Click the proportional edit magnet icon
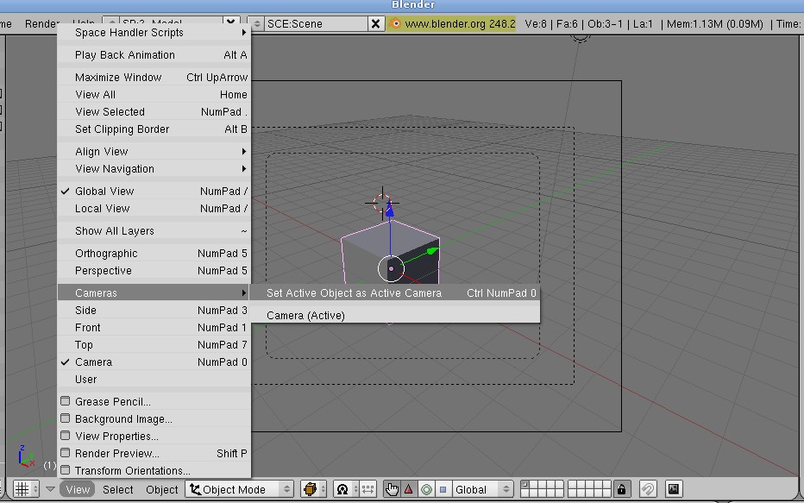The width and height of the screenshot is (804, 503). [648, 489]
